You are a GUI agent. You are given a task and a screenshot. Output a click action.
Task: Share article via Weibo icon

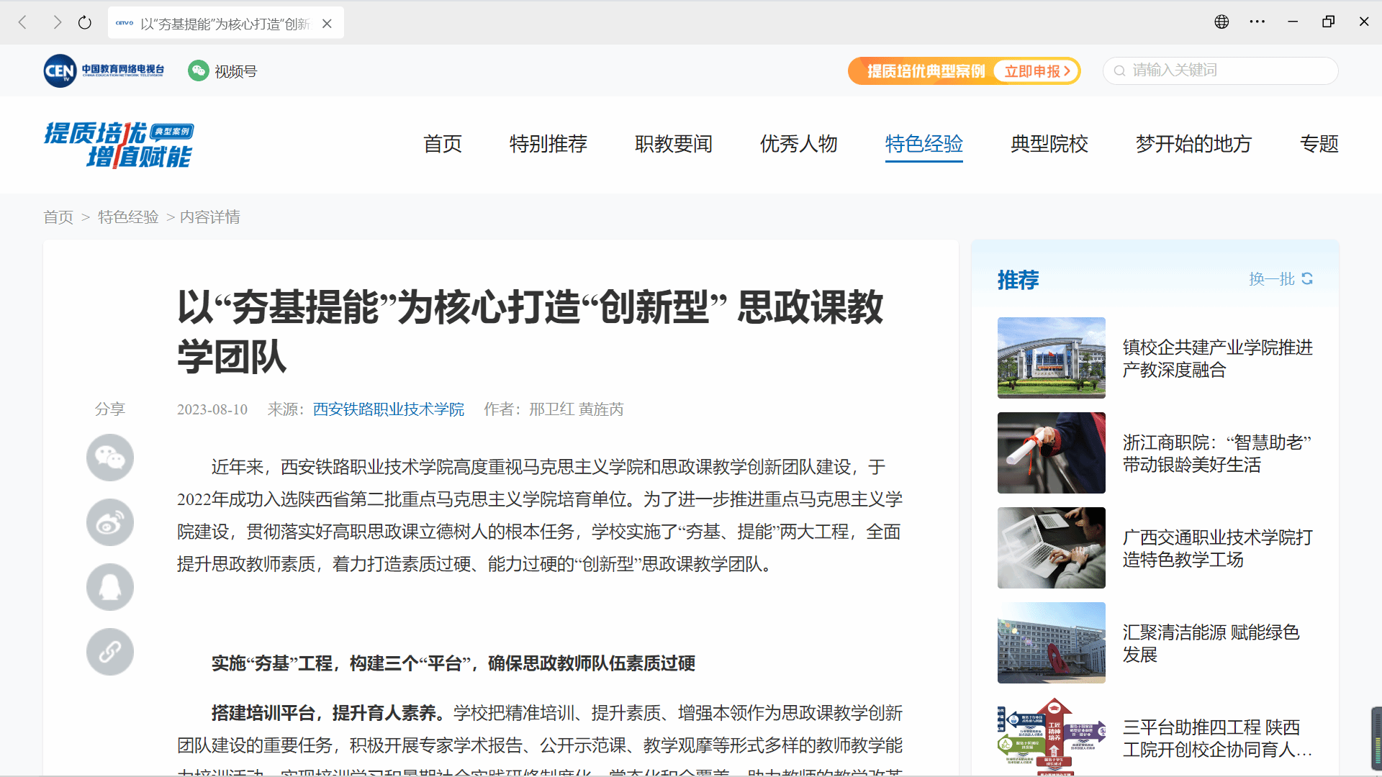coord(110,522)
